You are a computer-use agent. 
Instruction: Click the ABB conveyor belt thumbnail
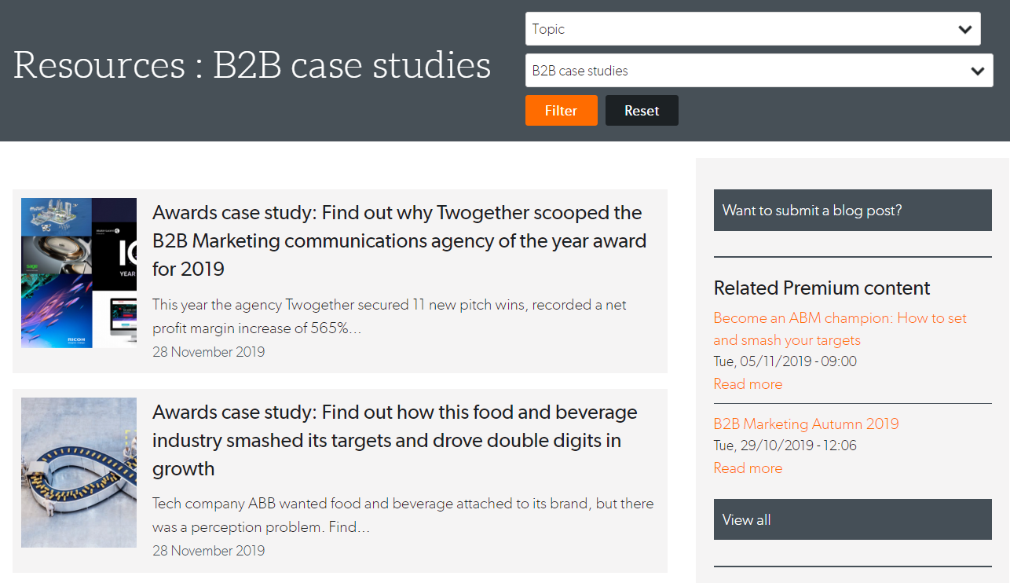(79, 472)
